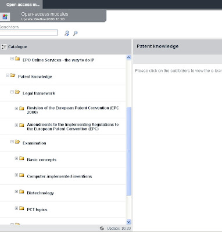Click the PCT topics folder icon

(22, 208)
